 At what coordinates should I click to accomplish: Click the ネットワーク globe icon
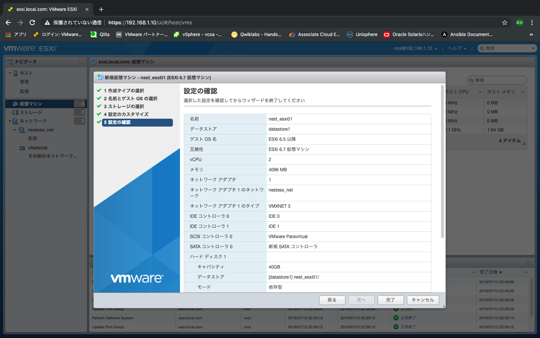click(15, 121)
